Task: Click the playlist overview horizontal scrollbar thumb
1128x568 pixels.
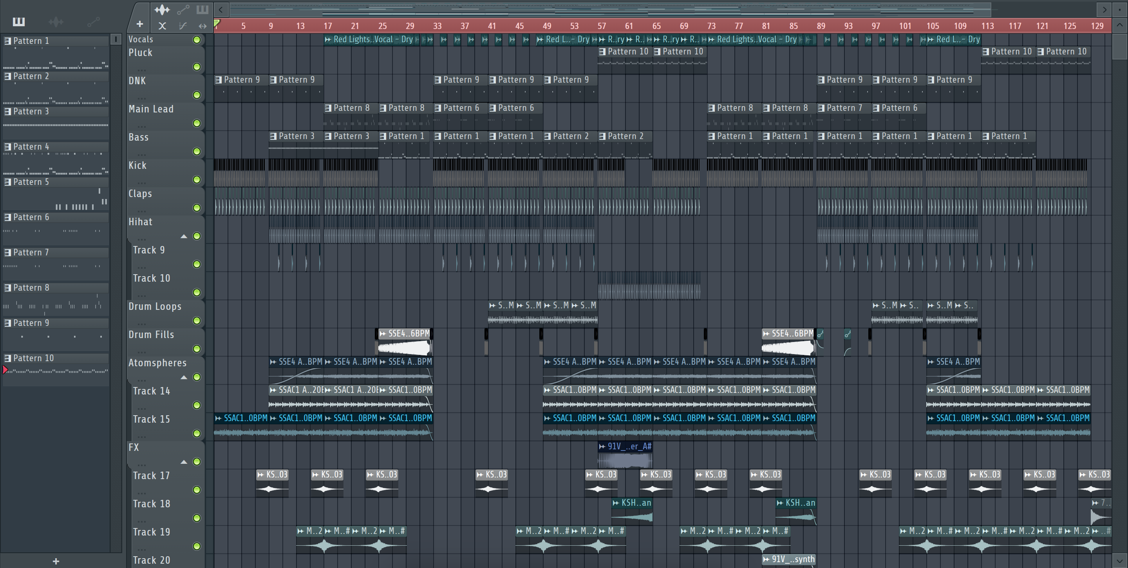Action: tap(610, 9)
